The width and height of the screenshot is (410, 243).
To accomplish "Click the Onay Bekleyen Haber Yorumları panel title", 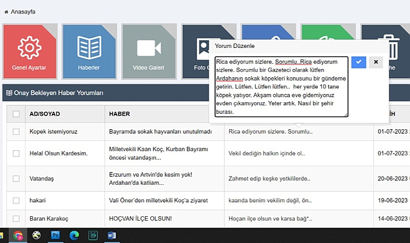I will (58, 93).
